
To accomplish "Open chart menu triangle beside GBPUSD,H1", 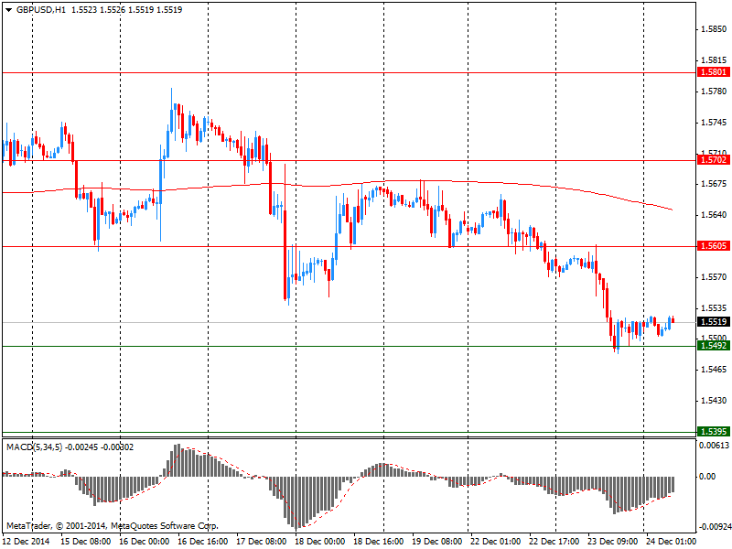I will (8, 10).
